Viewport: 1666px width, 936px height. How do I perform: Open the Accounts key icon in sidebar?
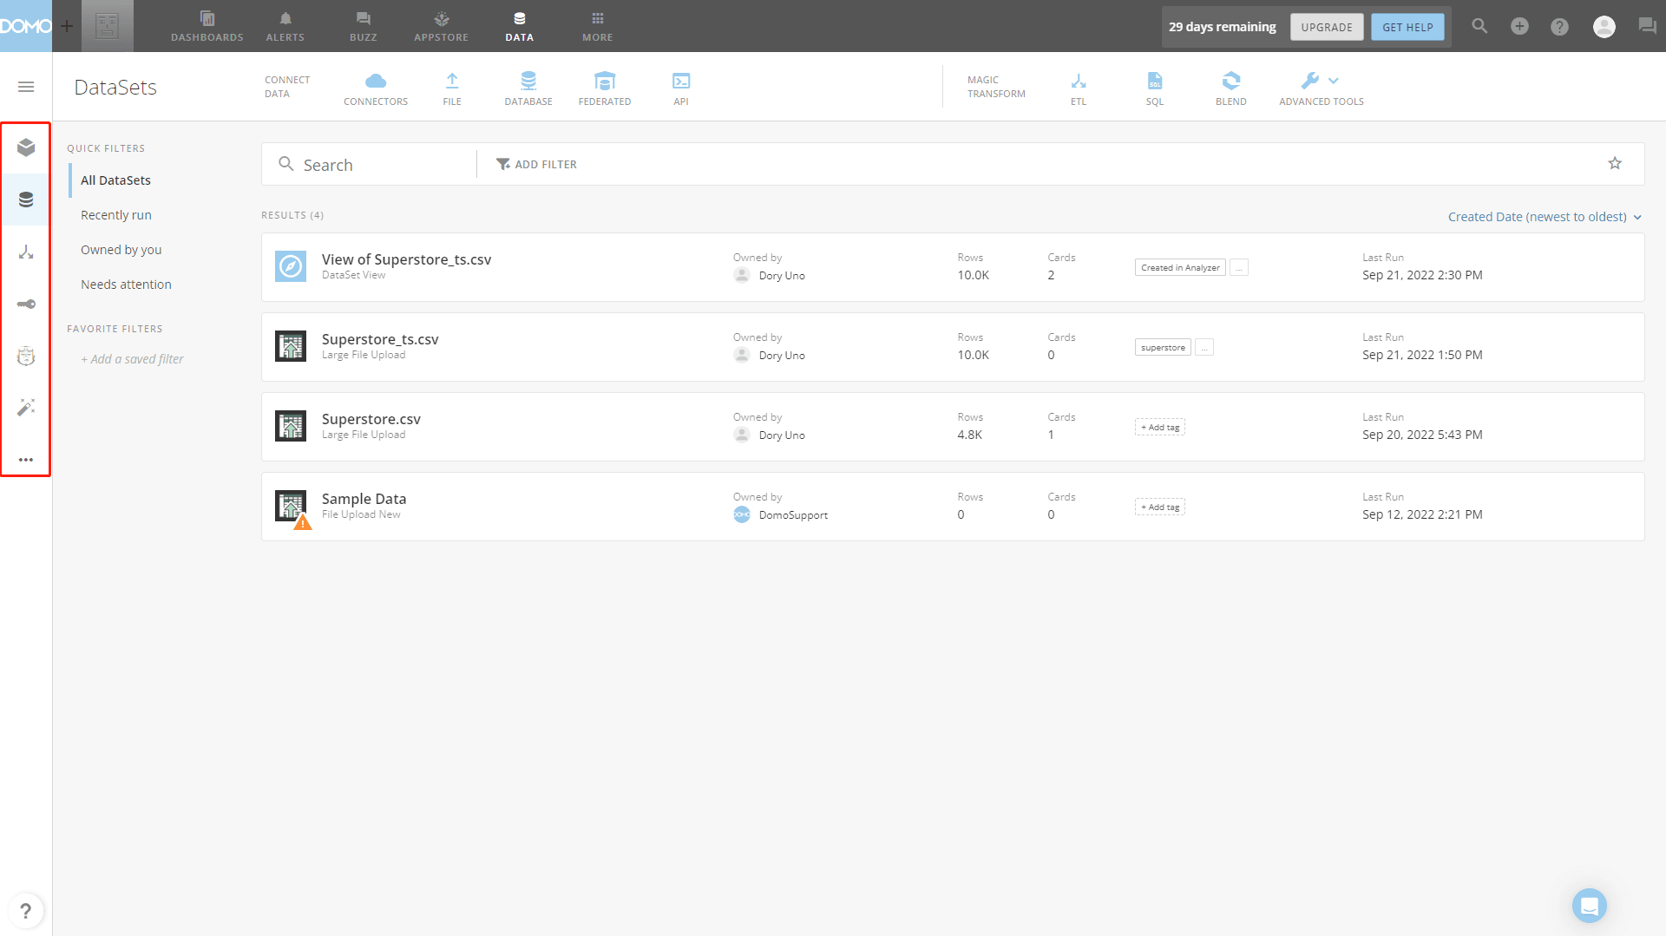click(26, 304)
